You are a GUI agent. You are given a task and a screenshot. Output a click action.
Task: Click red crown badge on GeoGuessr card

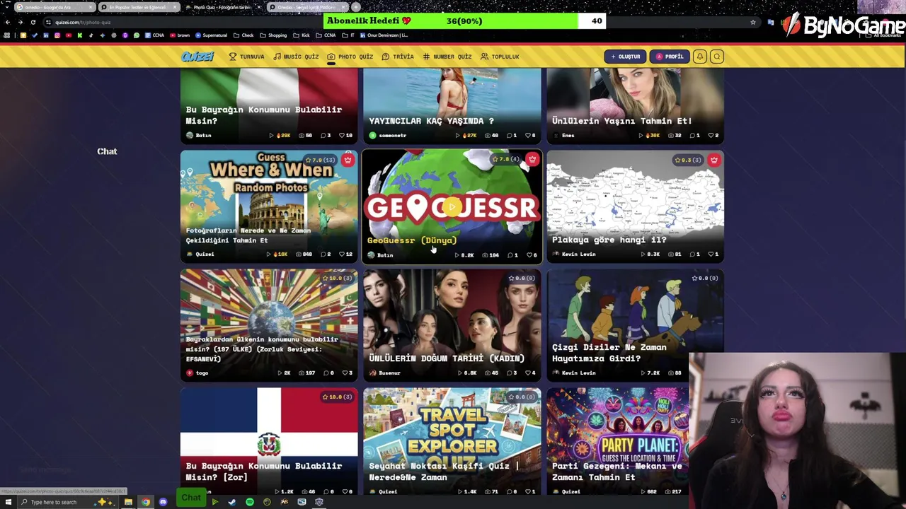click(532, 160)
